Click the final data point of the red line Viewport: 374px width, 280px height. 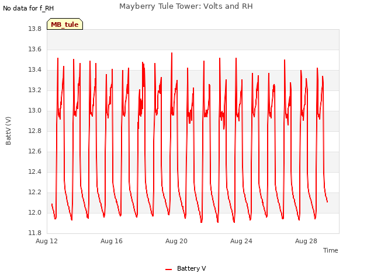[327, 202]
